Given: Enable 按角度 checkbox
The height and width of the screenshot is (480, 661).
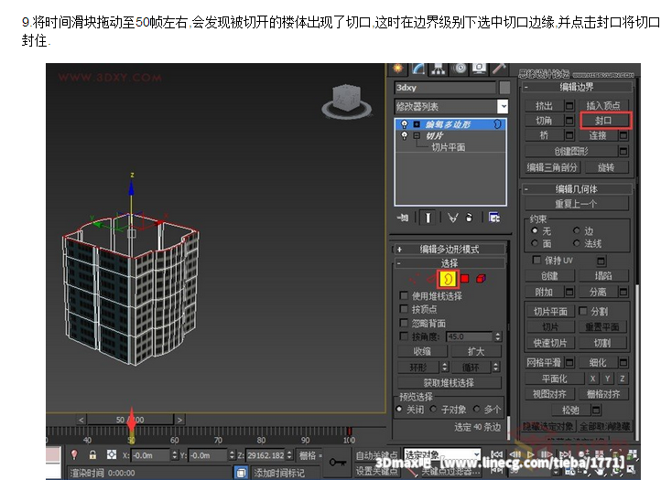Looking at the screenshot, I should click(404, 336).
